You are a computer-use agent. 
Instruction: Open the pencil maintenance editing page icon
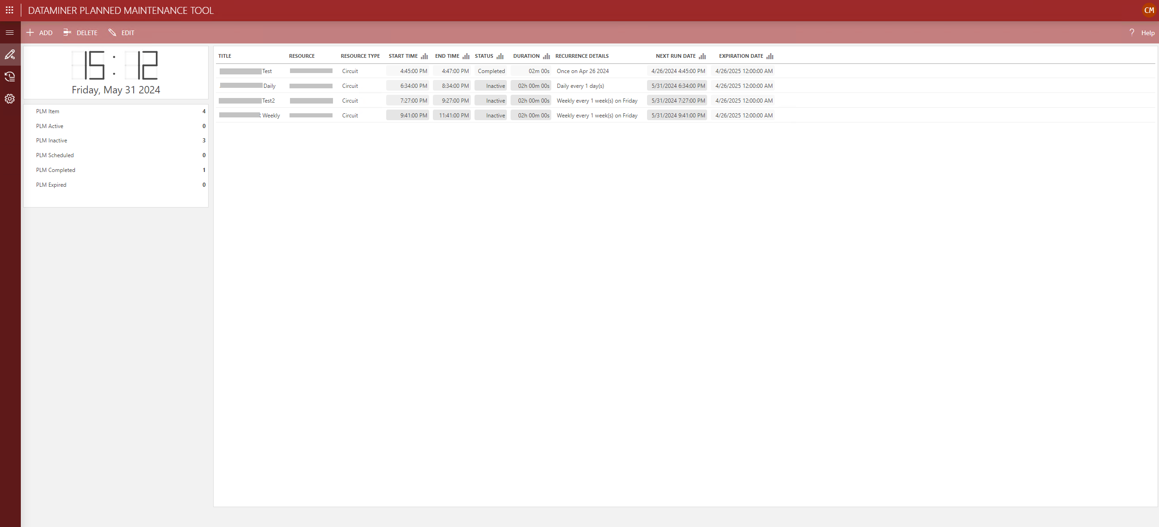(x=10, y=55)
